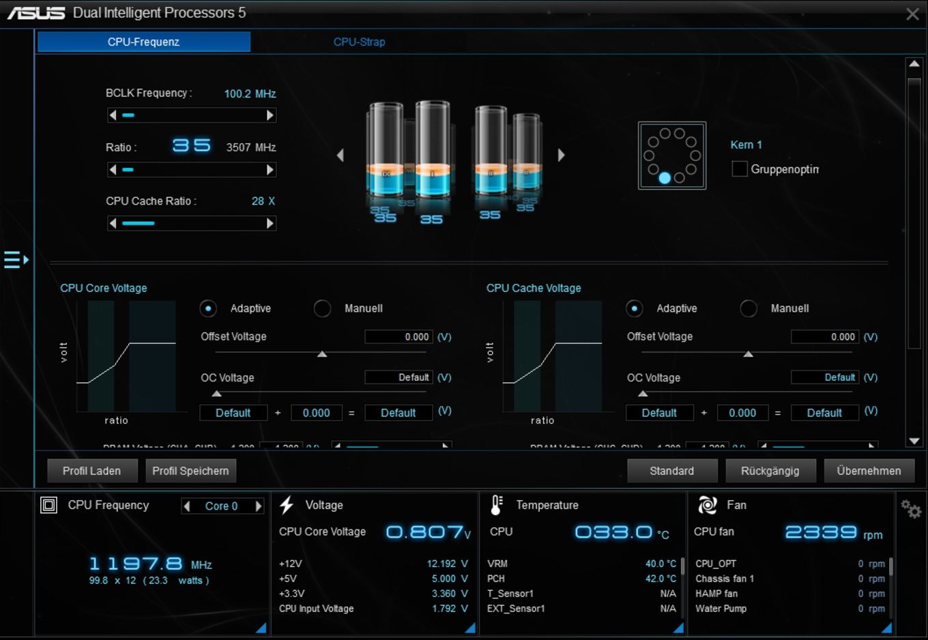Click the Ratio slider track

coord(192,170)
